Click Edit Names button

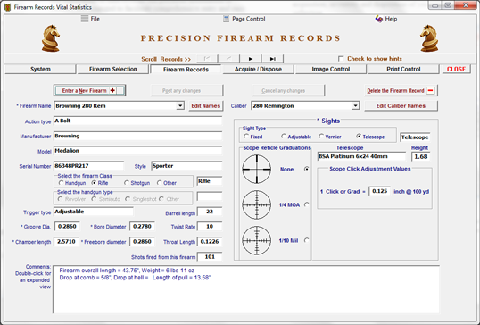tap(206, 106)
